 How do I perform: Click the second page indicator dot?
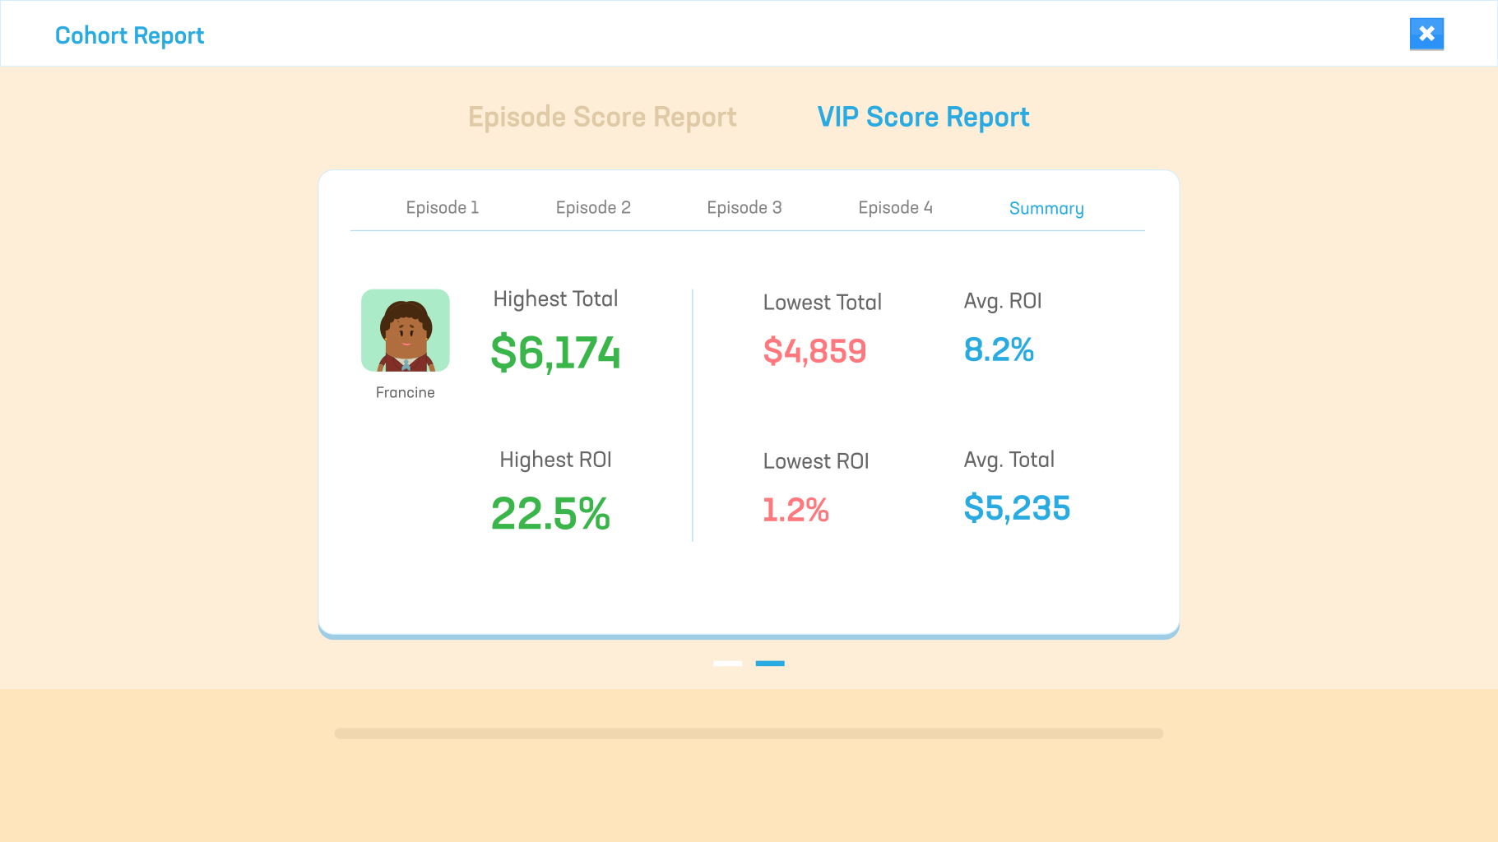click(x=771, y=664)
